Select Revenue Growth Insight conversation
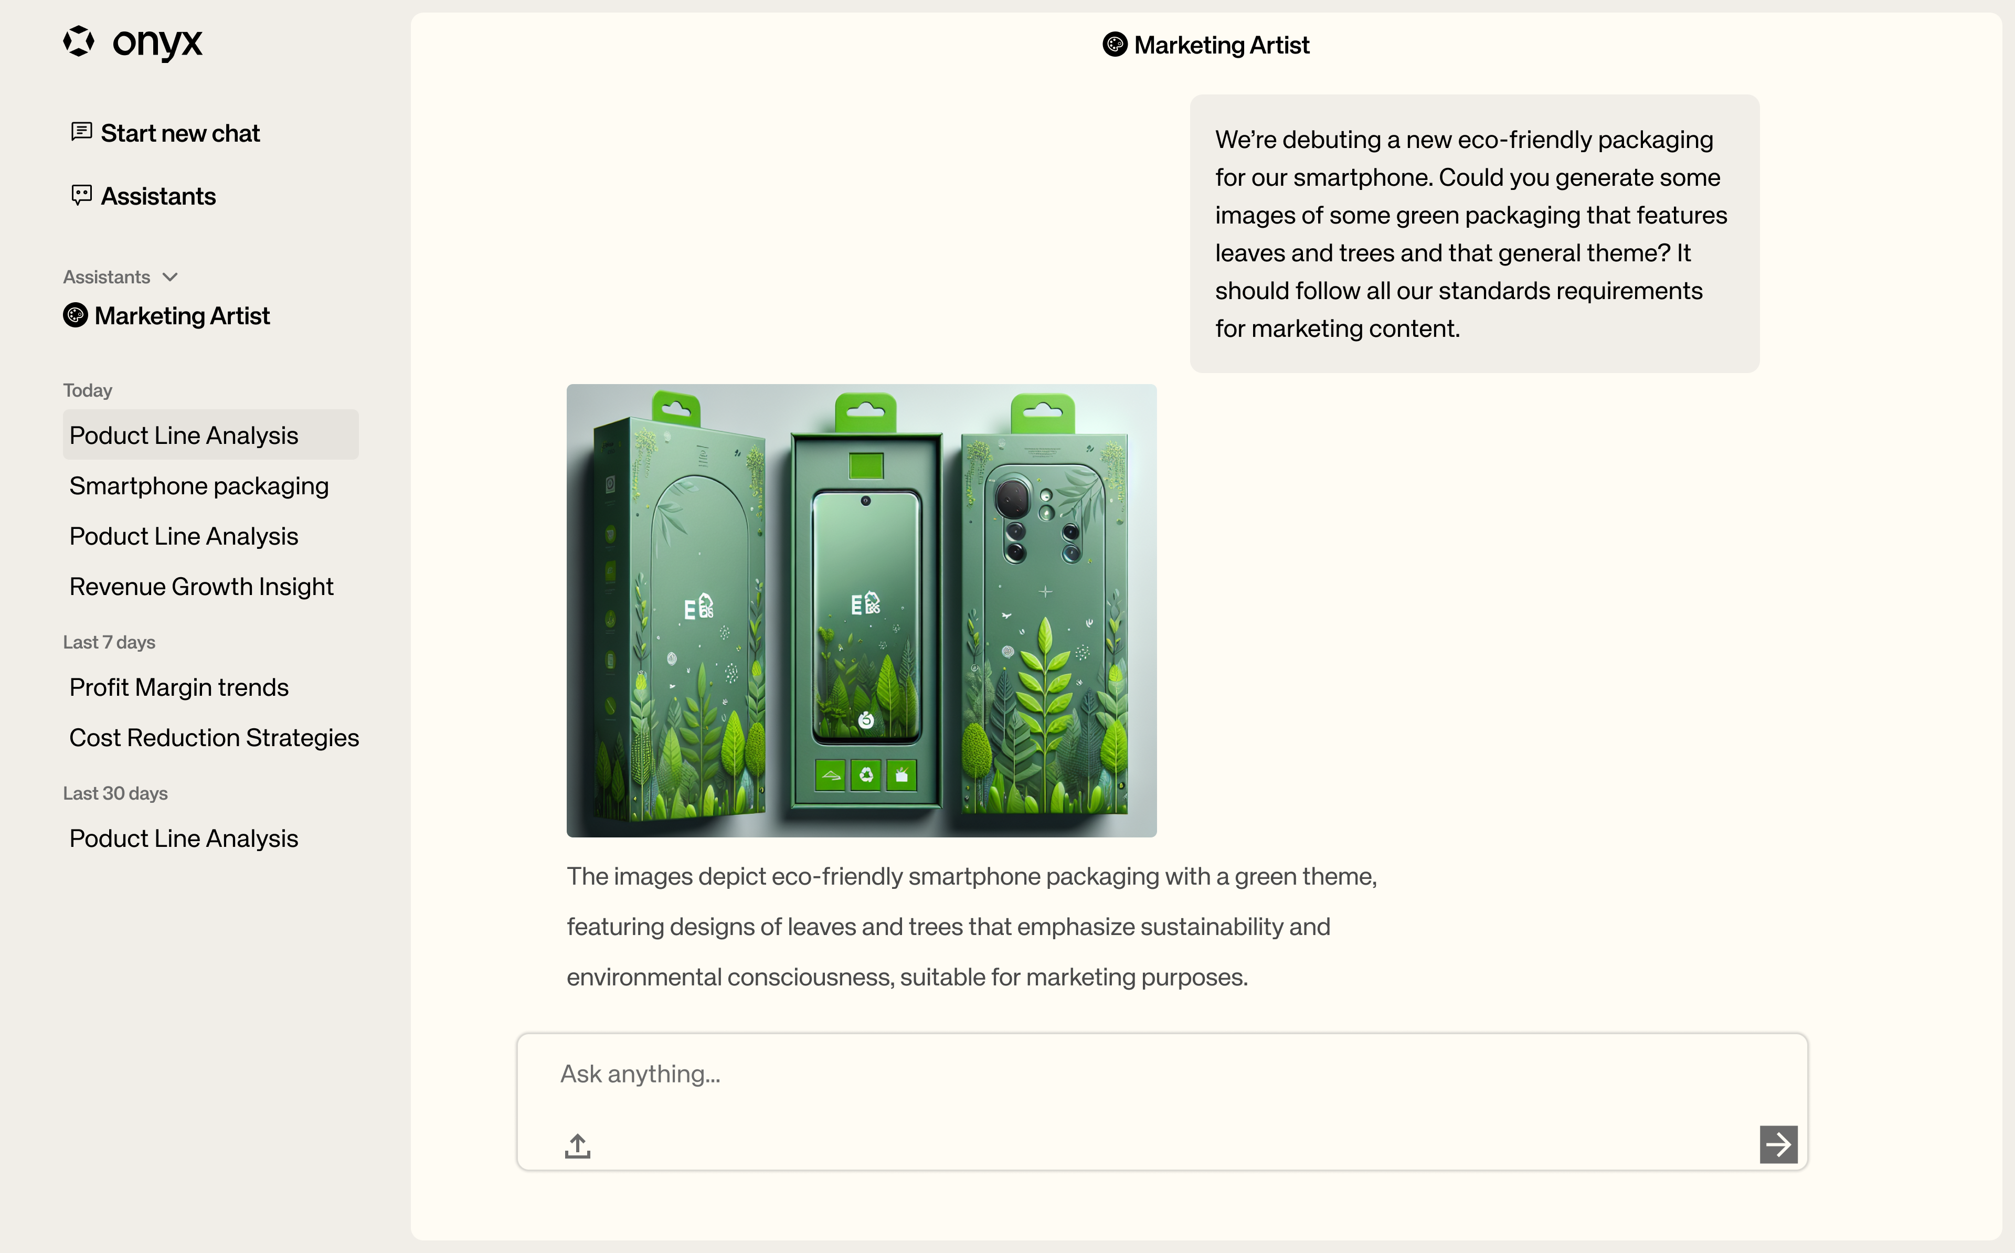 (202, 586)
